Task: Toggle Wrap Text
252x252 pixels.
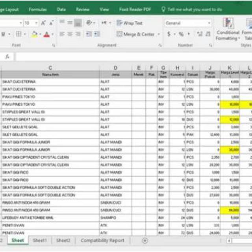Action: click(130, 23)
